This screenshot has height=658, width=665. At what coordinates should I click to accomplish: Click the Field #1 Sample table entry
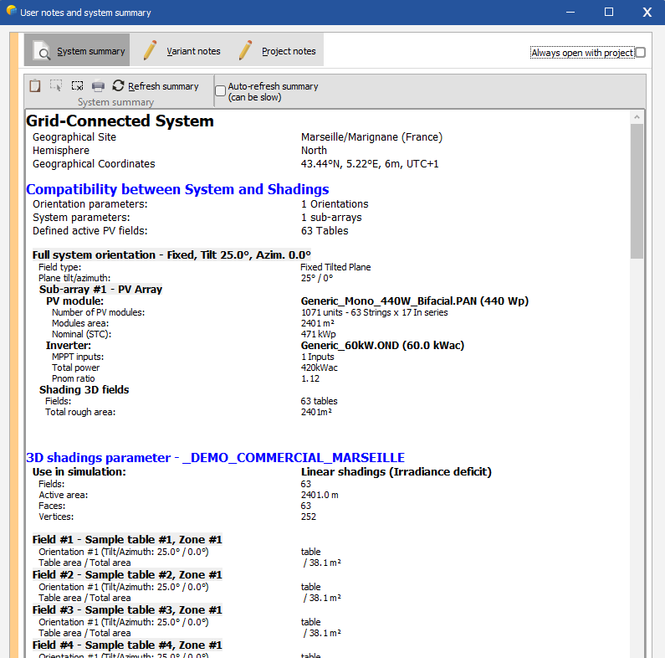(127, 540)
